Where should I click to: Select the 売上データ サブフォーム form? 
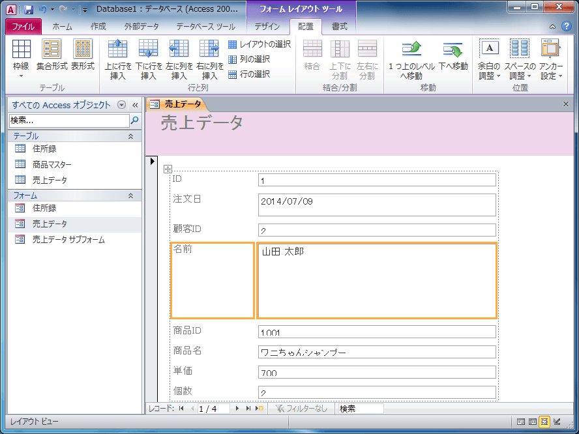[x=74, y=240]
